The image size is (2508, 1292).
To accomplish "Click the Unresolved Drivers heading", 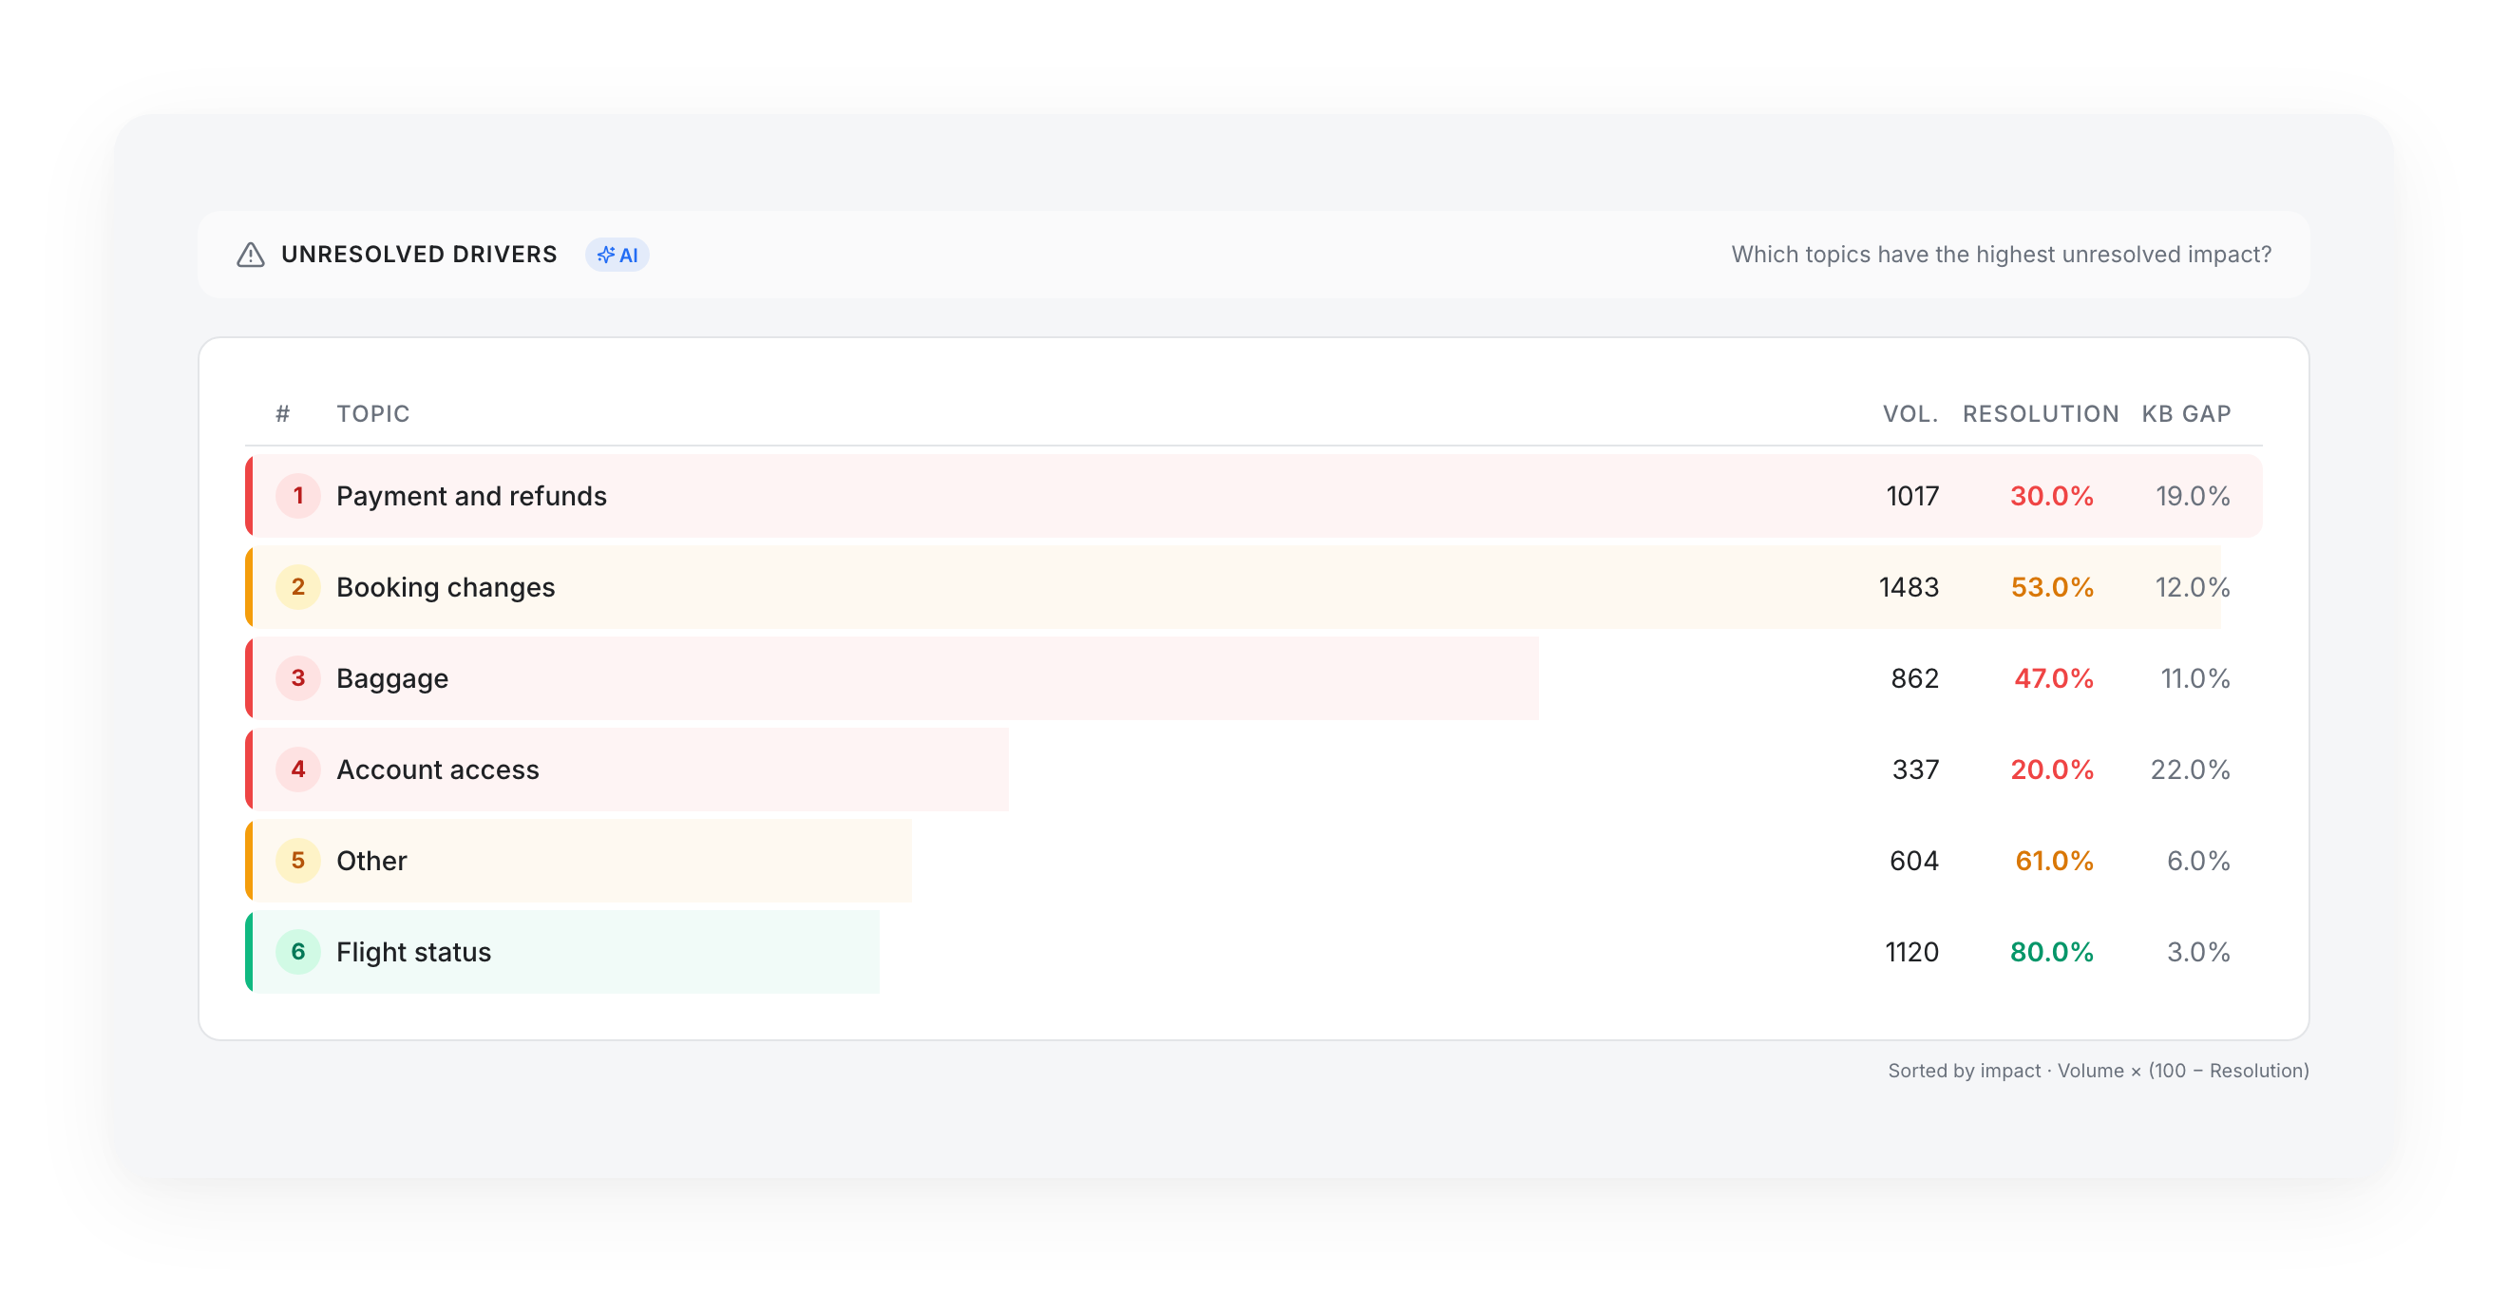I will [x=419, y=254].
